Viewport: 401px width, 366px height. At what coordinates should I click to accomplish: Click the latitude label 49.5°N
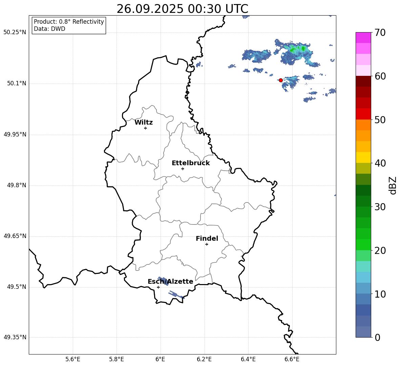(17, 287)
